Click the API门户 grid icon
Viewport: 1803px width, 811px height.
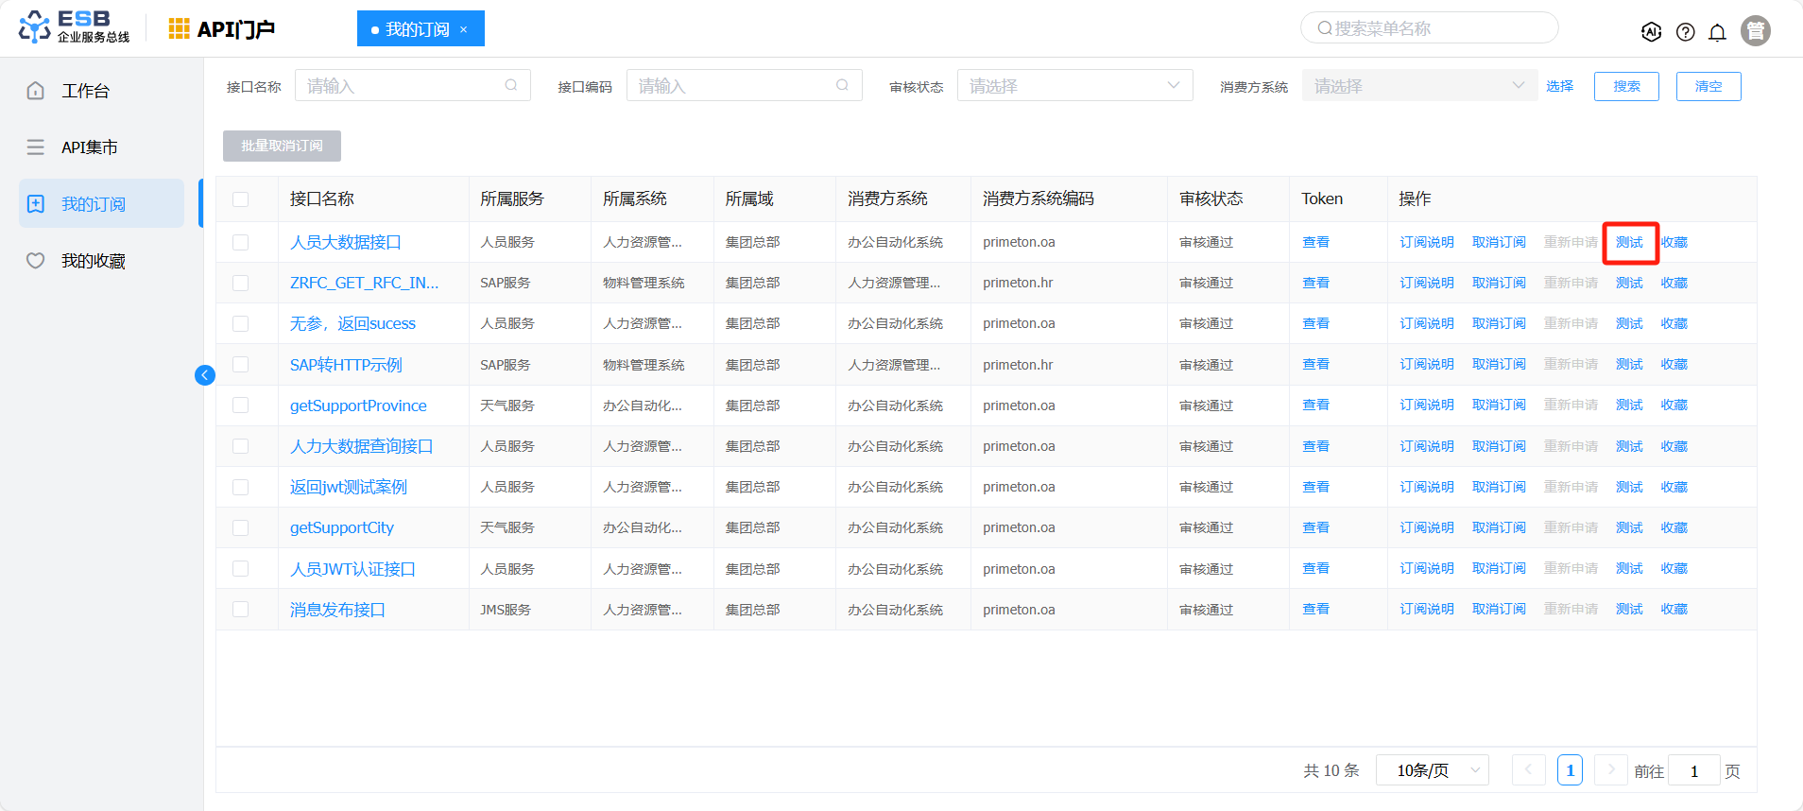click(179, 29)
